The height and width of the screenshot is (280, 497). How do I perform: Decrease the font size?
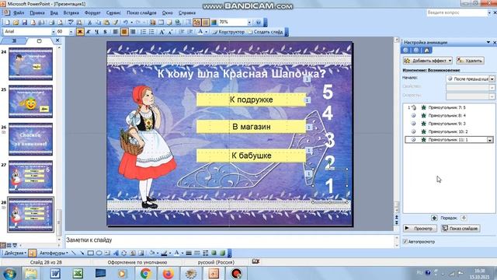coord(171,32)
